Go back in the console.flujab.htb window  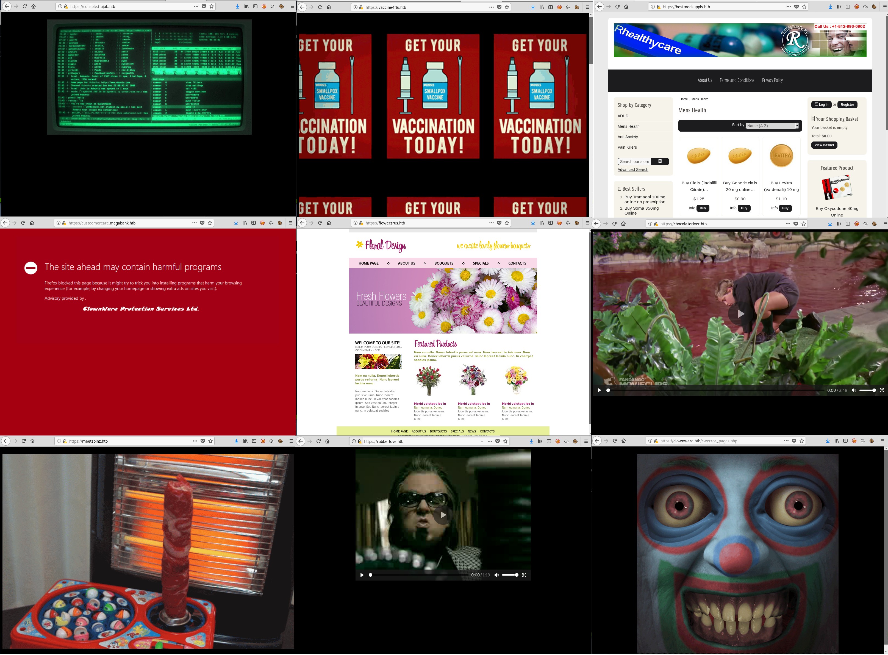click(x=7, y=6)
